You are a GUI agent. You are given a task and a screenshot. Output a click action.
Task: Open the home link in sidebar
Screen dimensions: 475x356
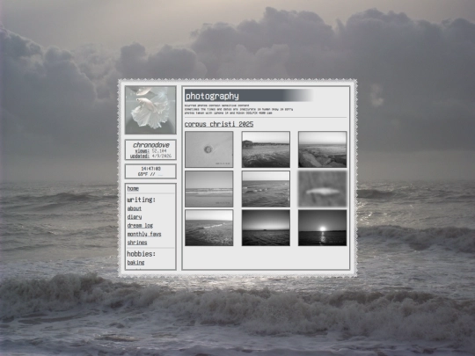133,189
